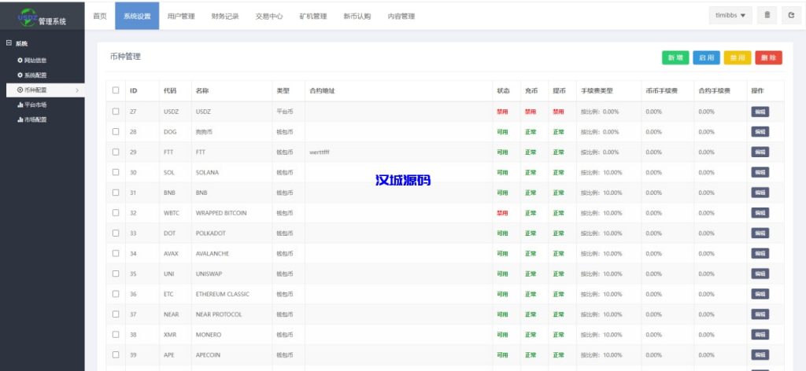Check the ETC row checkbox

pos(116,294)
